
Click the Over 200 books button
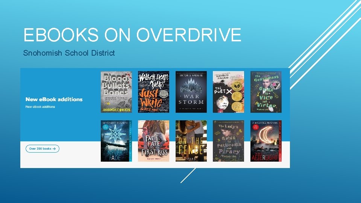pyautogui.click(x=42, y=149)
